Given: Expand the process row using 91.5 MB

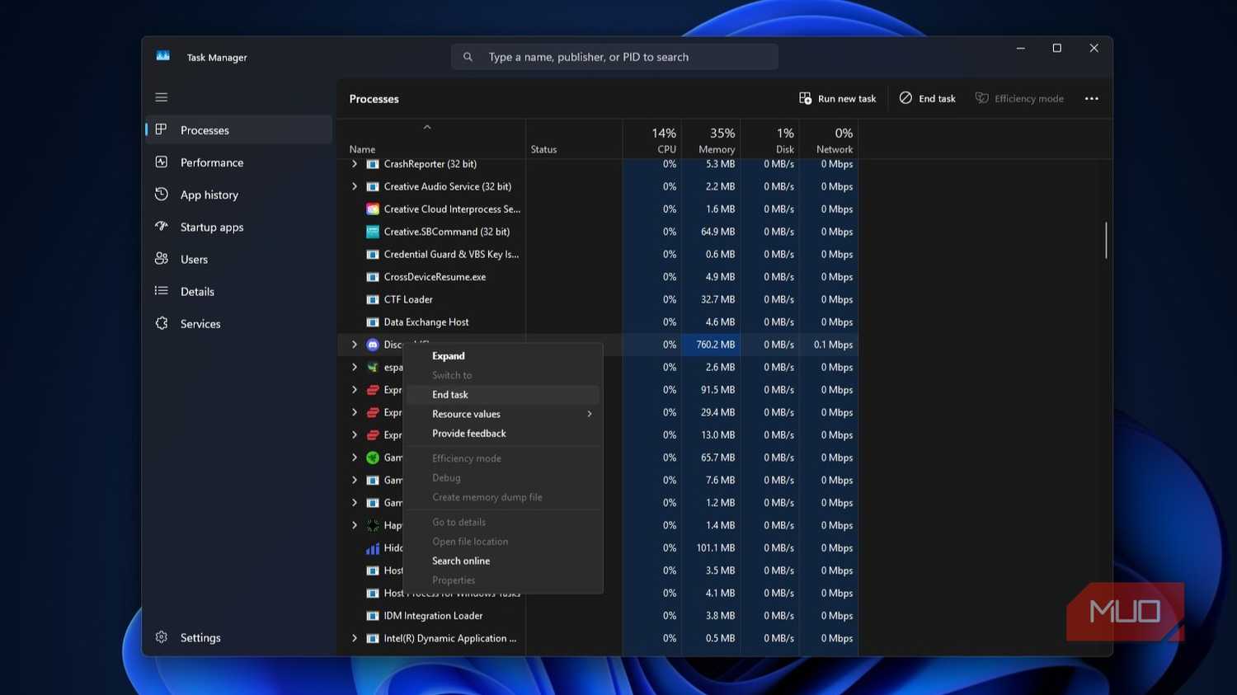Looking at the screenshot, I should (x=355, y=390).
